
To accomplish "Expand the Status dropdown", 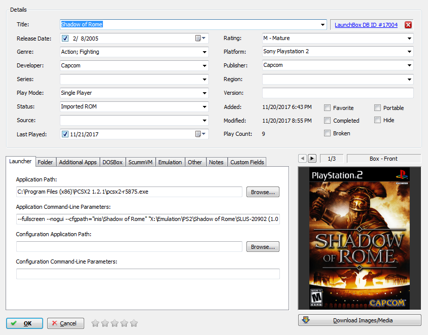I will pos(204,106).
